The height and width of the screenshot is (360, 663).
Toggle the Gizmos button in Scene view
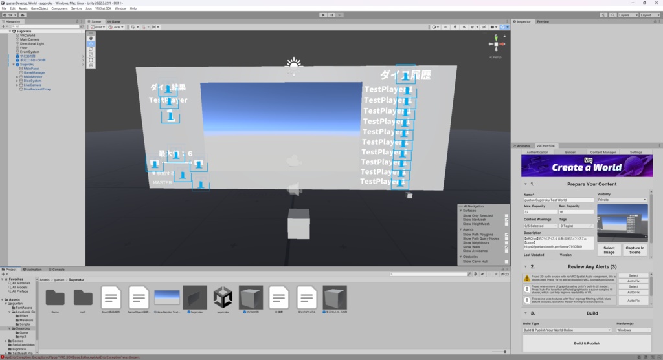coord(502,27)
